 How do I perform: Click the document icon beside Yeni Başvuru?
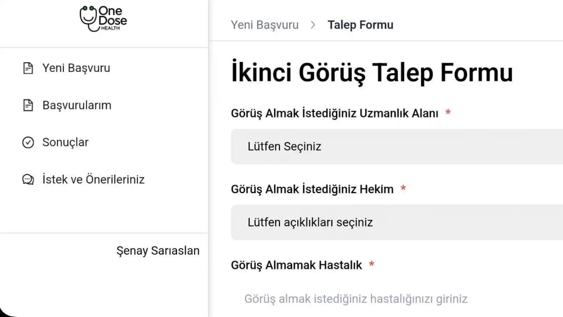click(x=28, y=68)
